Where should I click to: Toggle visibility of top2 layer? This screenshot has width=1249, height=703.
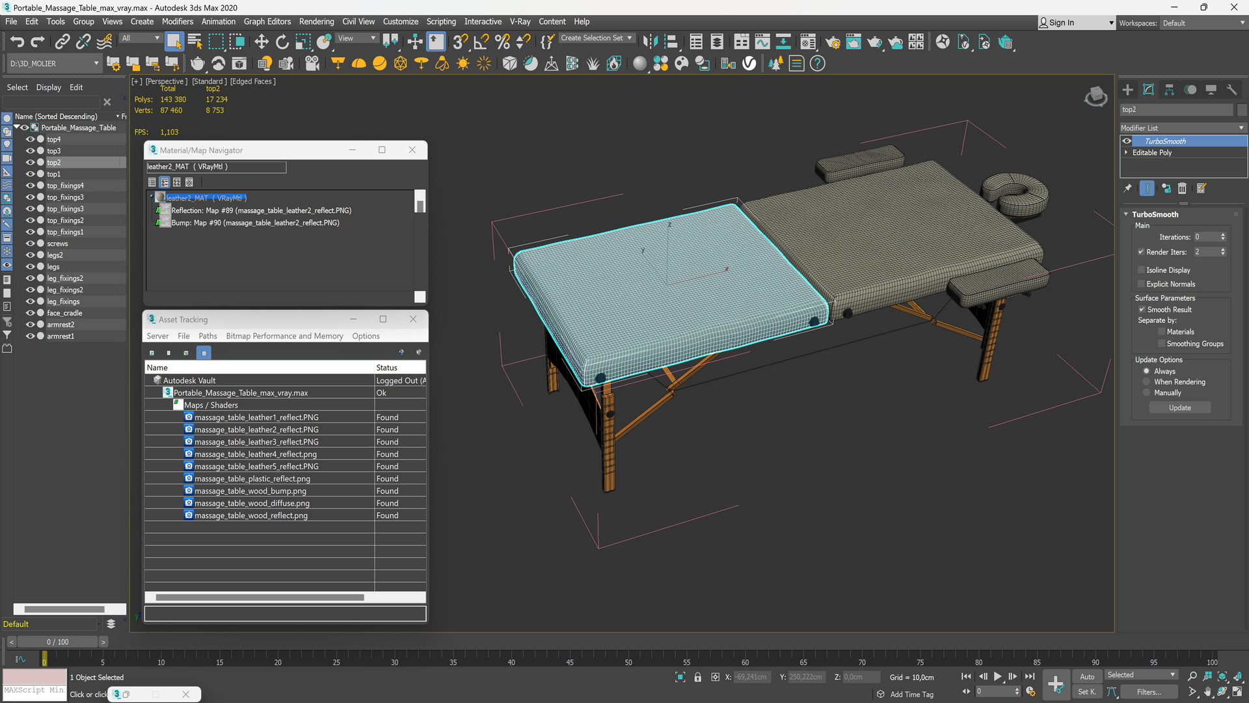point(31,161)
